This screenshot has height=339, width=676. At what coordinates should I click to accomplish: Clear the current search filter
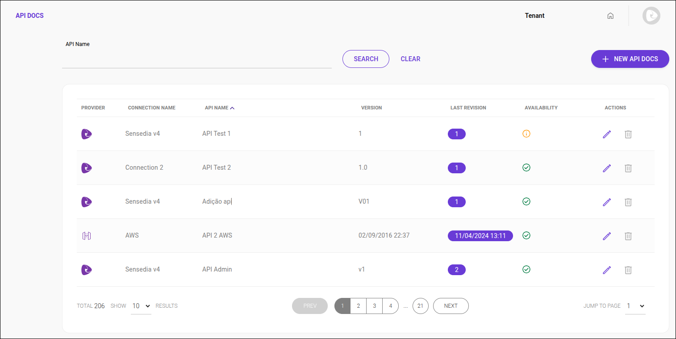point(410,59)
